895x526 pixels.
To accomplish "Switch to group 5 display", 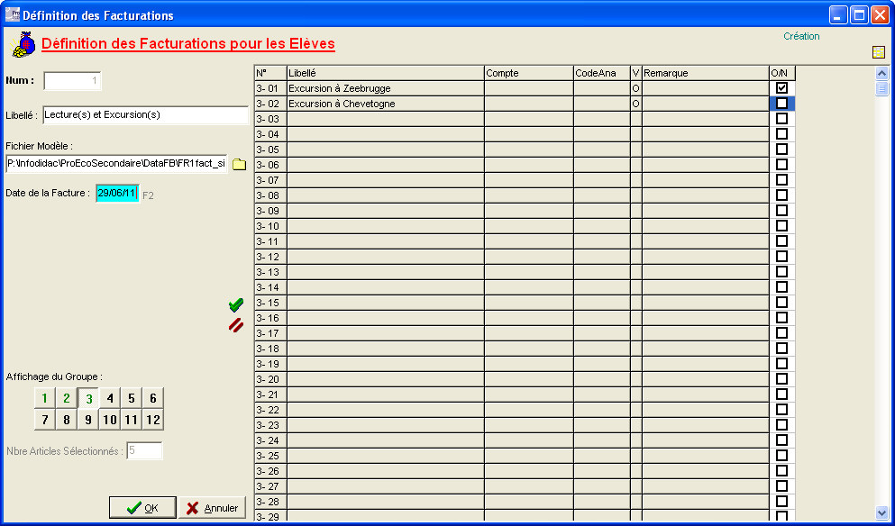I will tap(132, 398).
